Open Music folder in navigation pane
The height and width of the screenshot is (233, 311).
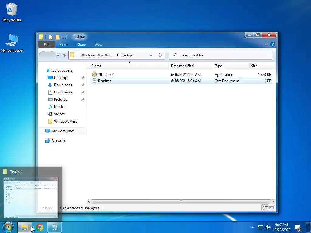coord(59,106)
